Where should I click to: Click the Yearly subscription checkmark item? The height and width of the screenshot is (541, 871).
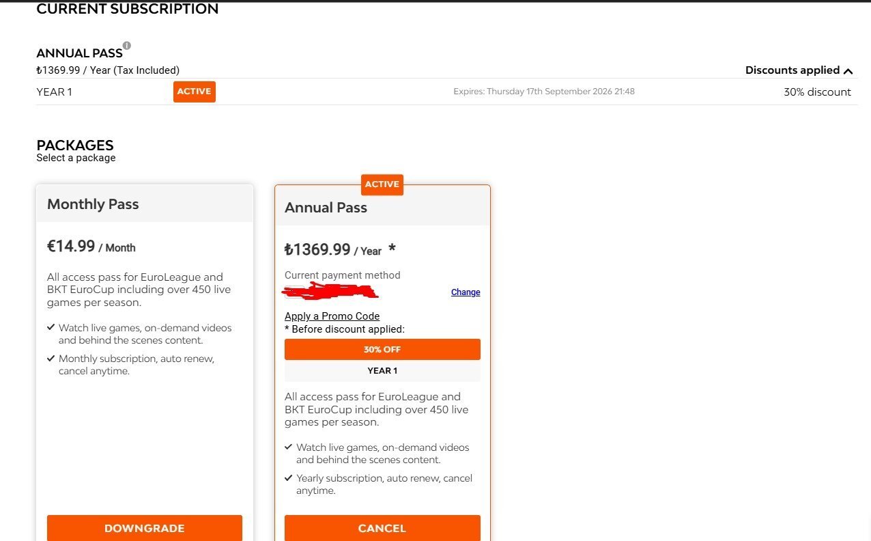pos(379,484)
